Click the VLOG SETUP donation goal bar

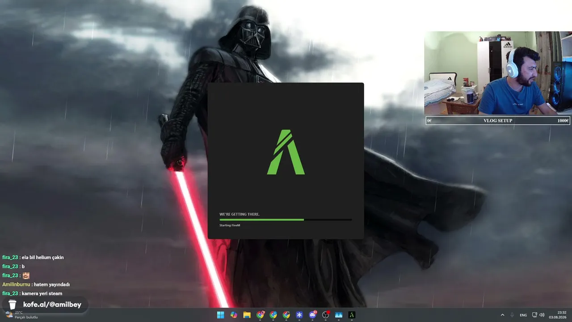(498, 120)
